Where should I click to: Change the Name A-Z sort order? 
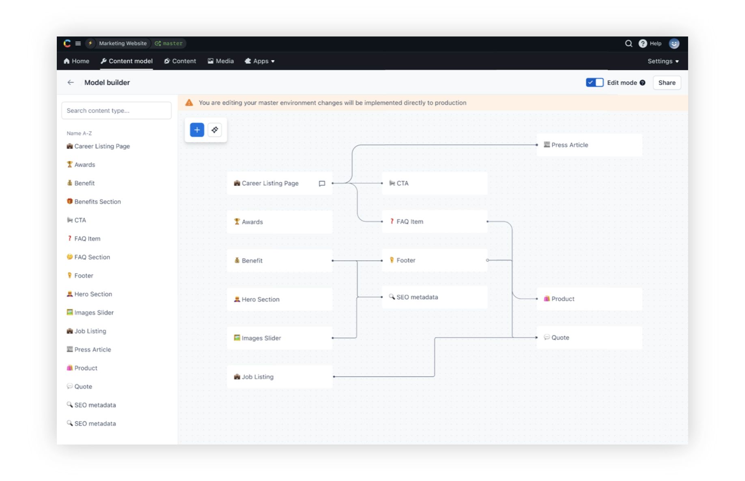pyautogui.click(x=79, y=133)
